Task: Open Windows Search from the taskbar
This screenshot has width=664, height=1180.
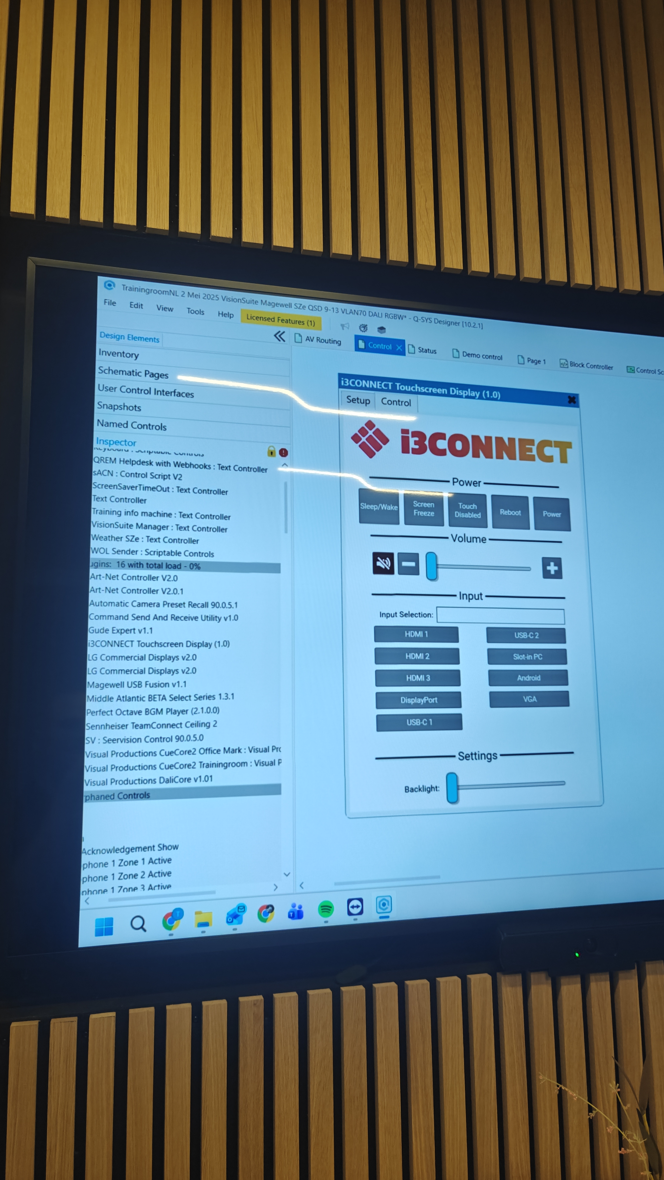Action: [138, 924]
